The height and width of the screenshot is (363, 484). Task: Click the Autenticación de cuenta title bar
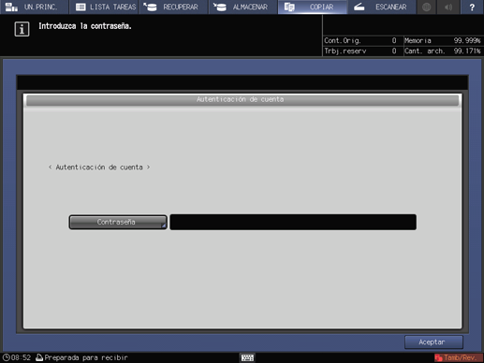point(242,100)
